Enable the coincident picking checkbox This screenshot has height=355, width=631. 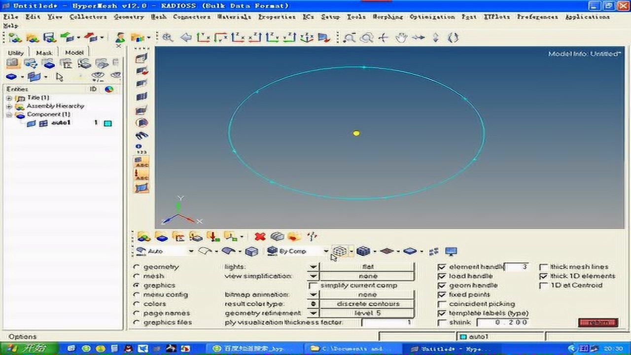point(442,304)
